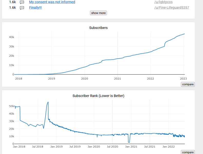Image resolution: width=203 pixels, height=154 pixels.
Task: Click "Jul 2020" label on Subscriber Rank chart
Action: (112, 147)
